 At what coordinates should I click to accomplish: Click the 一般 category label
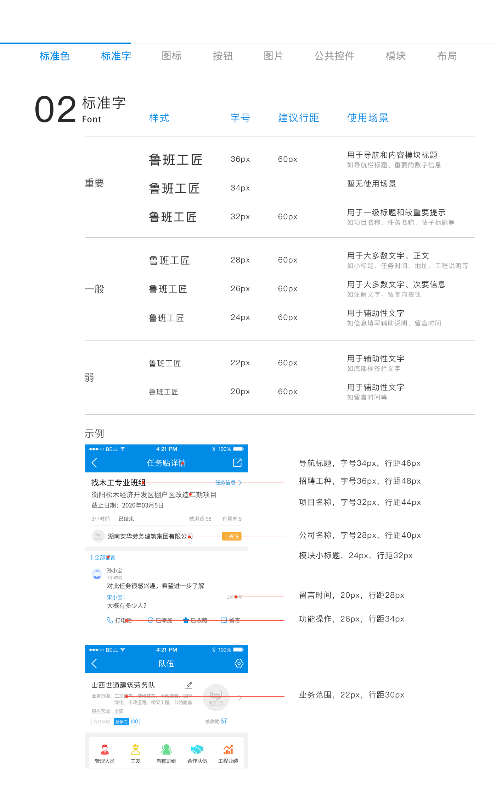click(x=95, y=289)
